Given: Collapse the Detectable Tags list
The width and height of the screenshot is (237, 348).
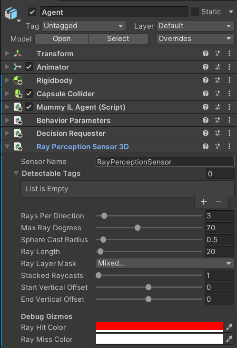Looking at the screenshot, I should [16, 173].
